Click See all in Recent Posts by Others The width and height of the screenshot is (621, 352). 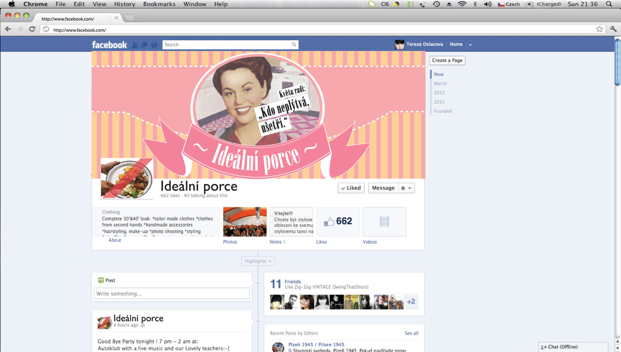point(412,334)
